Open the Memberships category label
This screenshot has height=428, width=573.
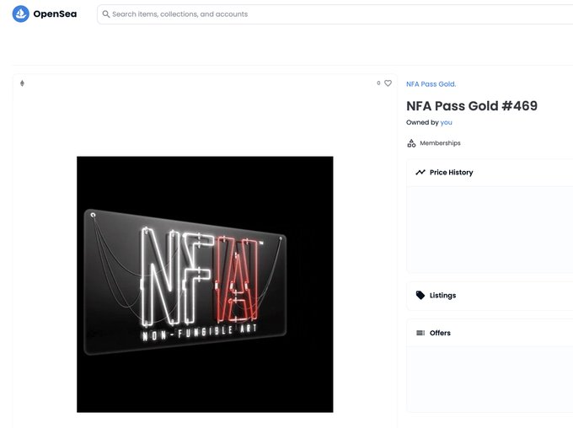[440, 143]
